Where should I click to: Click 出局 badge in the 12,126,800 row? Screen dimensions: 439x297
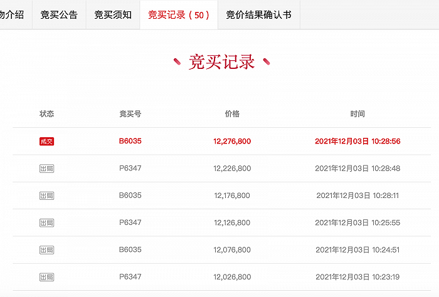46,222
